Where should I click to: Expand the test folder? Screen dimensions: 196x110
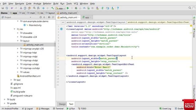[11, 80]
